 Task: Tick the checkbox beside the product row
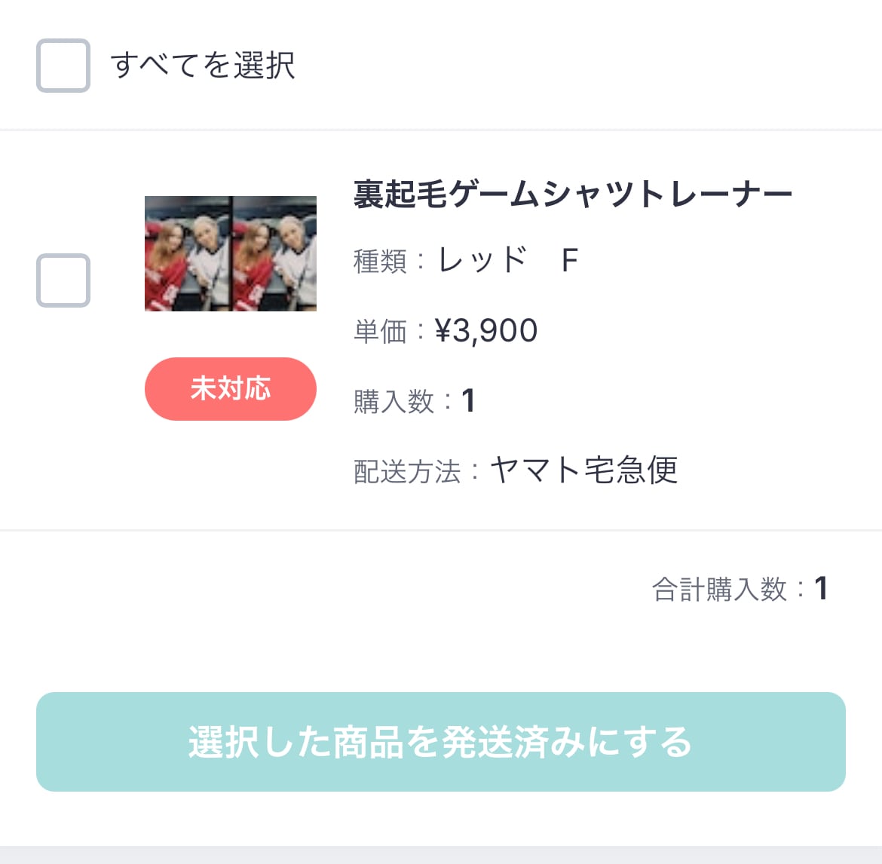(63, 280)
